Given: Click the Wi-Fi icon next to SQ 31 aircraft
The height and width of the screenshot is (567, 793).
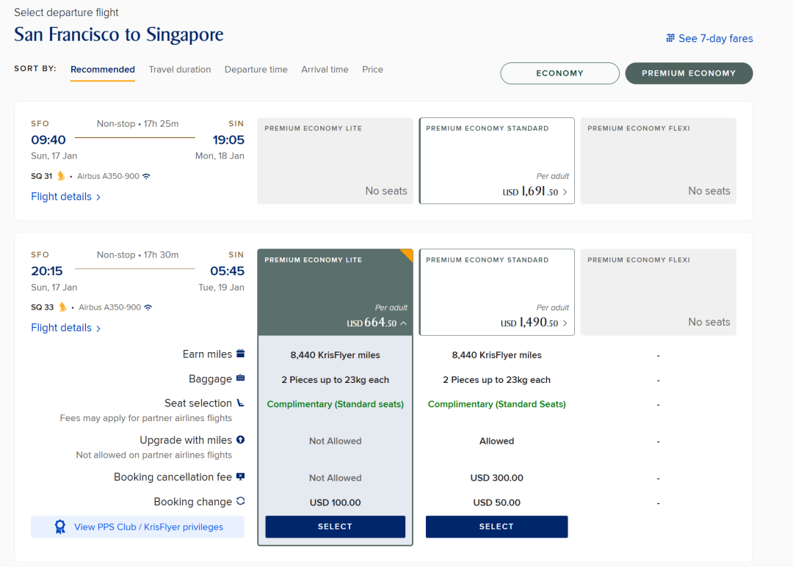Looking at the screenshot, I should pyautogui.click(x=146, y=176).
